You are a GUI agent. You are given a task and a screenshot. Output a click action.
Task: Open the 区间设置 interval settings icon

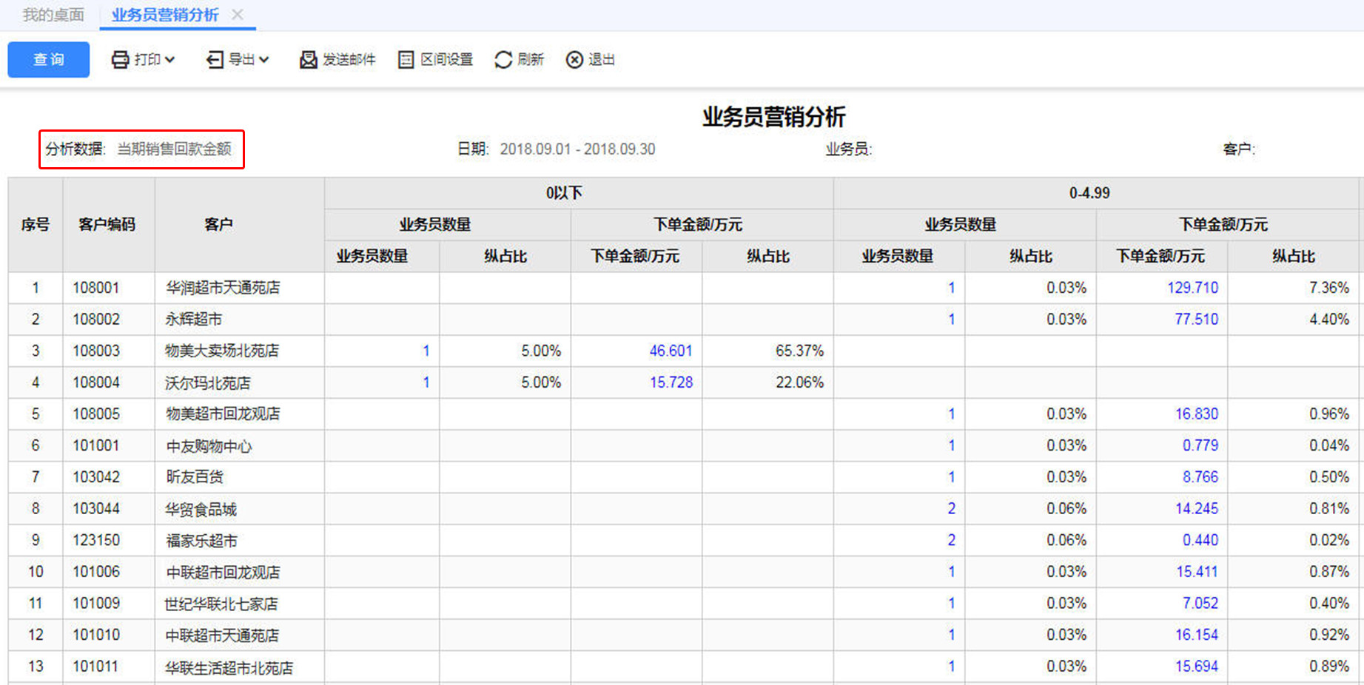[406, 60]
